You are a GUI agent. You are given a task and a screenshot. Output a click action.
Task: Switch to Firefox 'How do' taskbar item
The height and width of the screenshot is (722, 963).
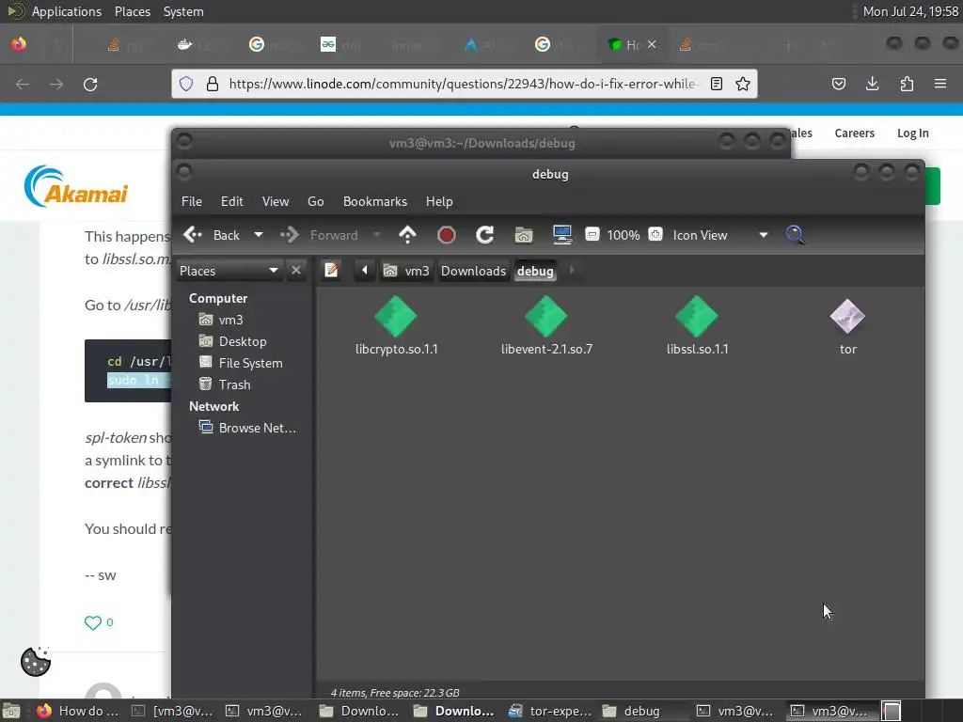(78, 711)
